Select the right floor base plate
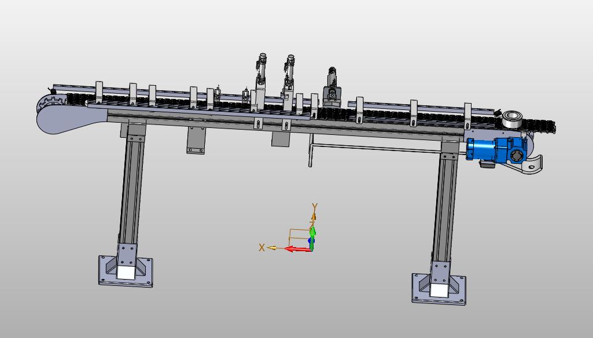Screen dimensions: 593x338 439,289
